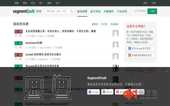The height and width of the screenshot is (106, 170).
Task: Upvote the Xcode5 question thumbs-up
Action: pos(20,59)
